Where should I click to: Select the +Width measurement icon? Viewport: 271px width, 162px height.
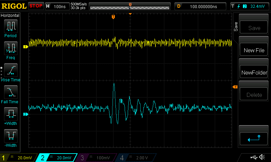(x=11, y=114)
